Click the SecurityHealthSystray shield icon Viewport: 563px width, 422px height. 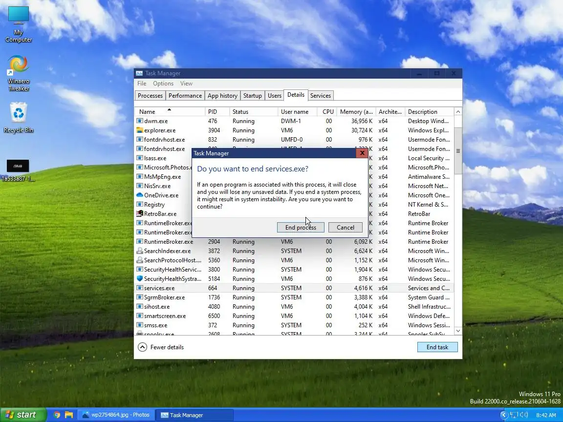(x=140, y=279)
